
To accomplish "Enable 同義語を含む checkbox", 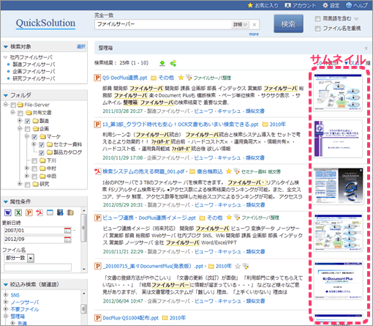I will coord(317,19).
